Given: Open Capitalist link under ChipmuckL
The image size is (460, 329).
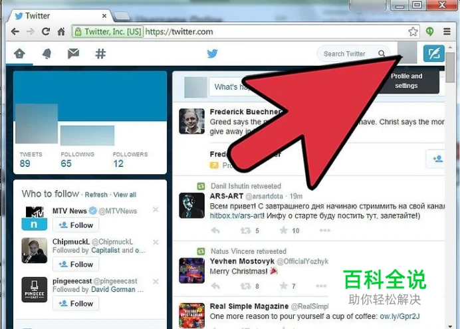Looking at the screenshot, I should (x=105, y=251).
